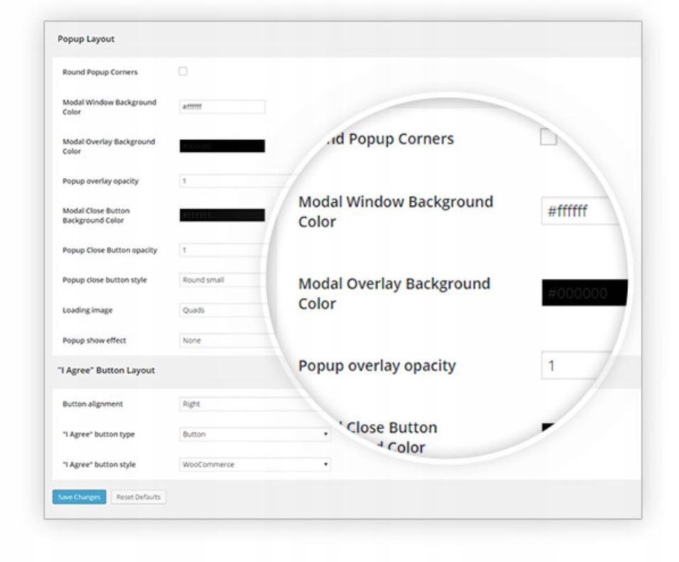This screenshot has height=562, width=679.
Task: Expand the "I Agree" button type dropdown
Action: point(254,434)
